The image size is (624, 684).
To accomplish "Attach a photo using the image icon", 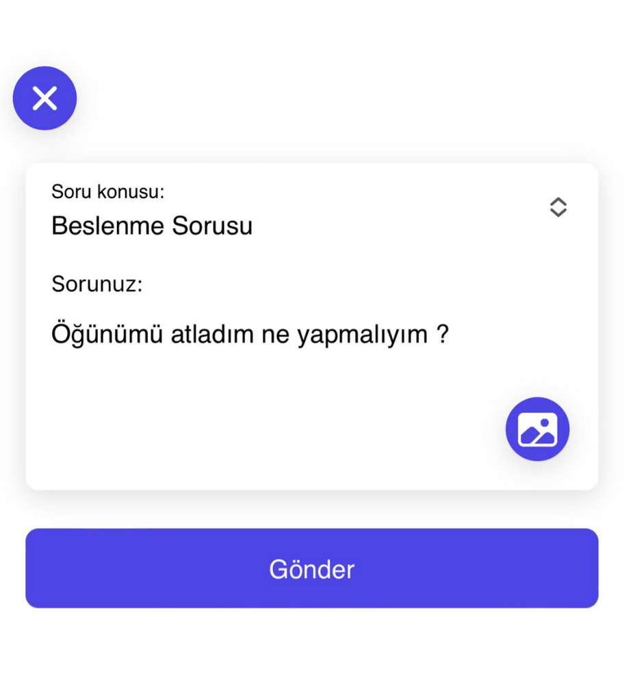I will 537,430.
